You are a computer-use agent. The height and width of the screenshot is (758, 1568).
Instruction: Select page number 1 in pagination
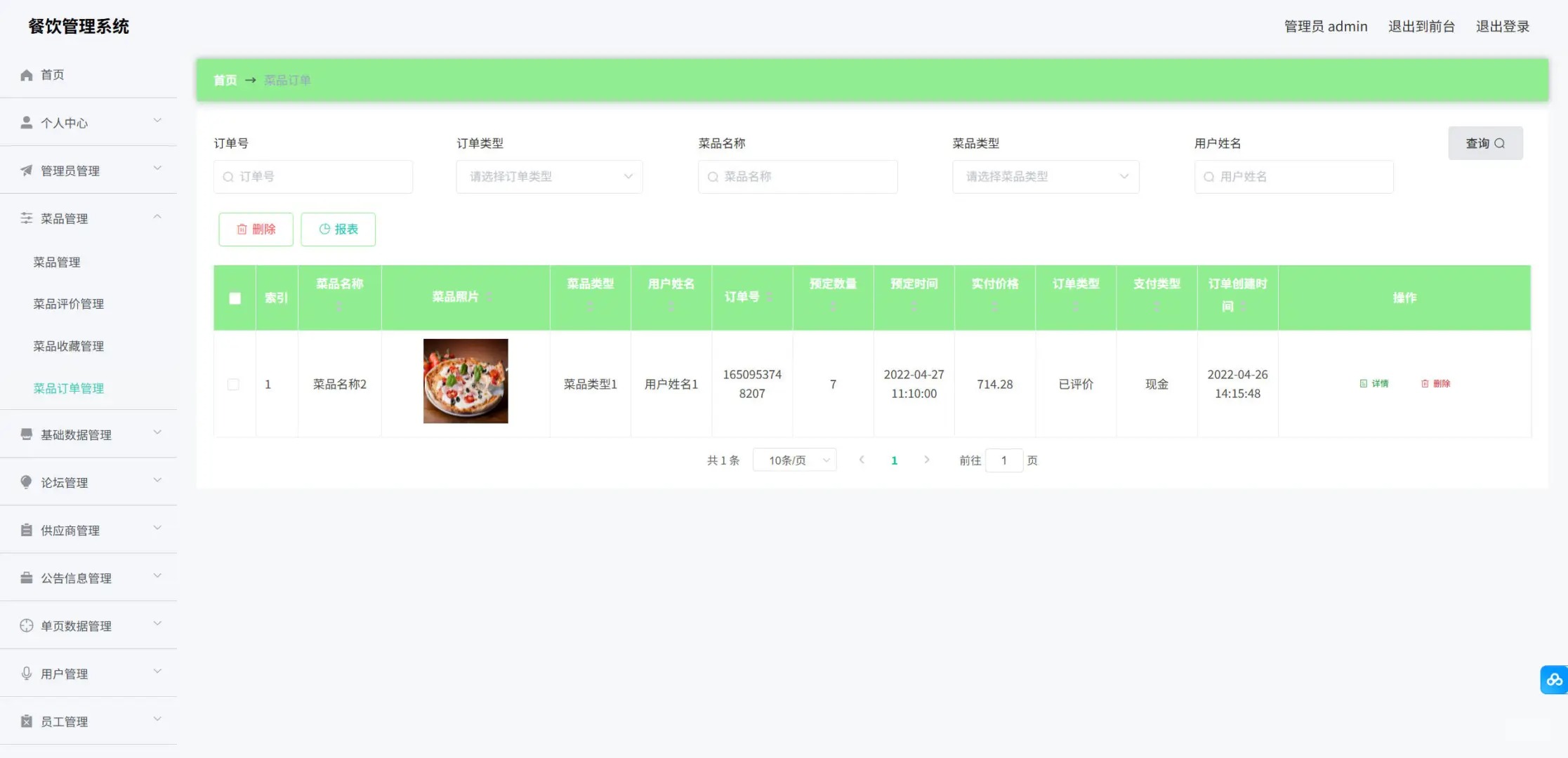click(x=894, y=460)
